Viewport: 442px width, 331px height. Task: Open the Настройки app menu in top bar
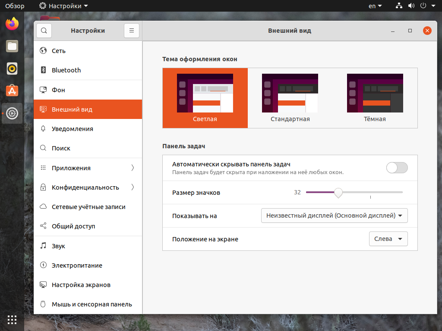pos(63,6)
